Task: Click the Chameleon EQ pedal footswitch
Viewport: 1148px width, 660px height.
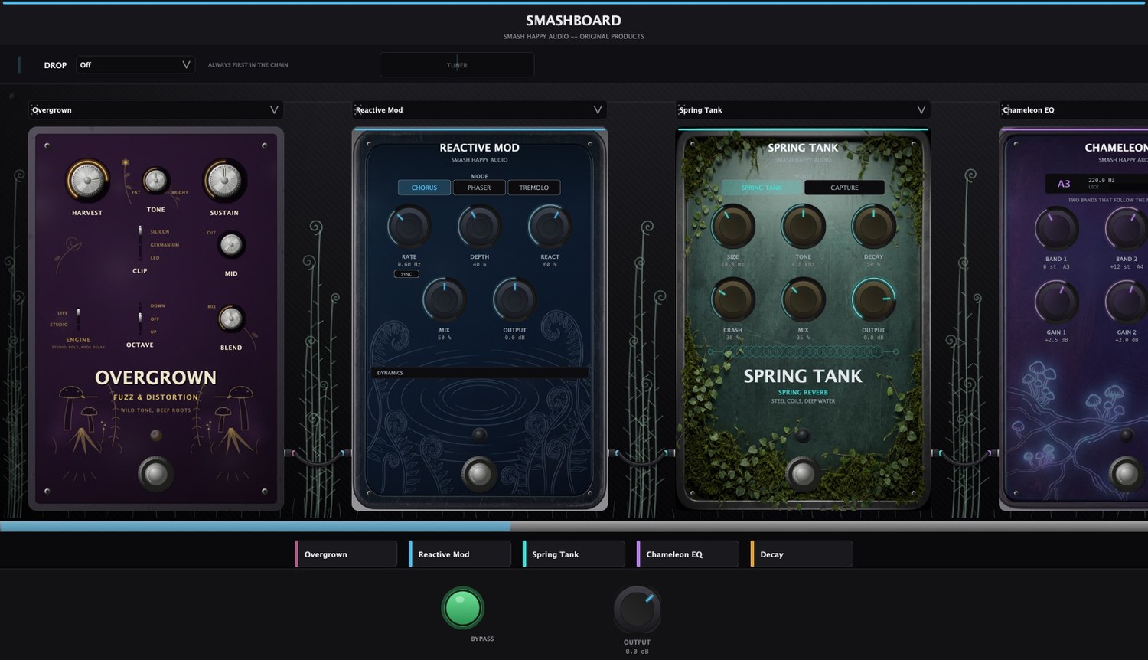Action: (1127, 474)
